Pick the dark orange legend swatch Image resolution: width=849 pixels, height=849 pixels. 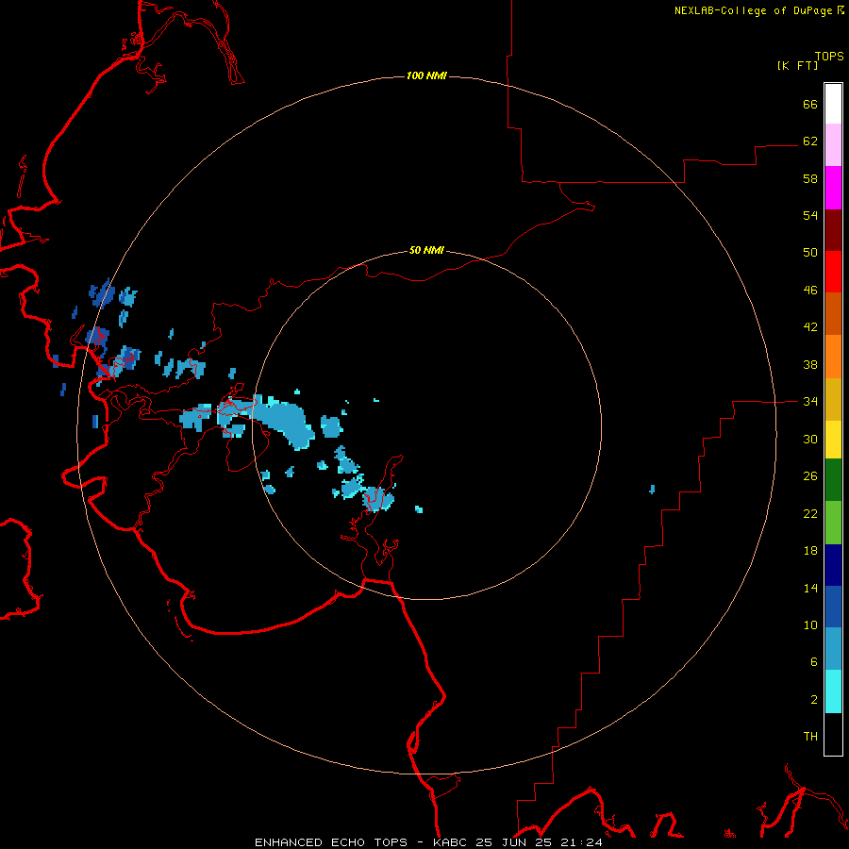pyautogui.click(x=833, y=313)
